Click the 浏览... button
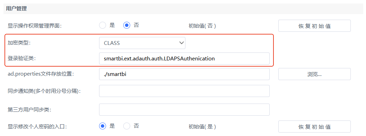This screenshot has height=136, width=366. [x=315, y=74]
